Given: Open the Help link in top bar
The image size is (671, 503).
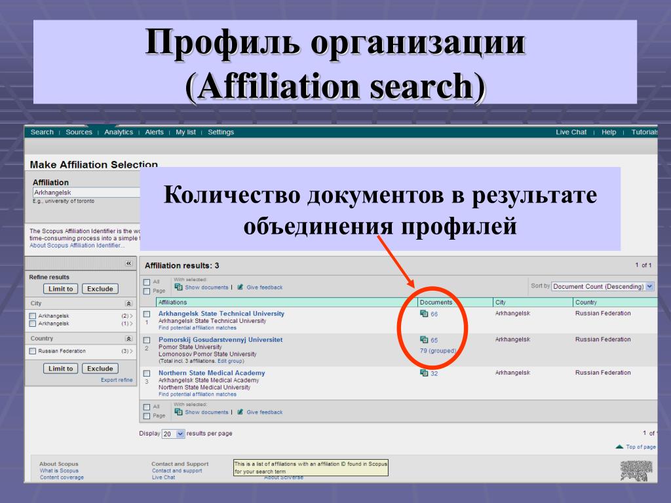Looking at the screenshot, I should 609,132.
